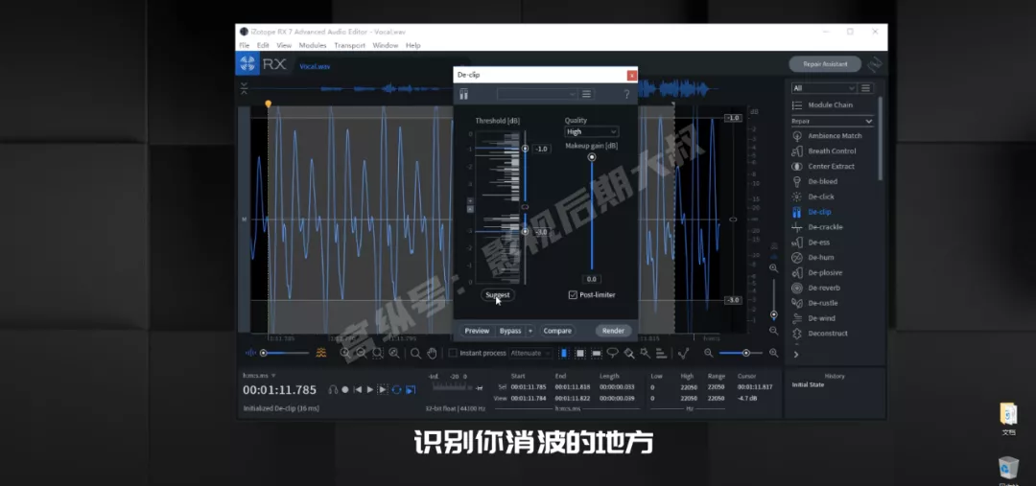1036x486 pixels.
Task: Click the Suggest threshold button
Action: [x=498, y=295]
